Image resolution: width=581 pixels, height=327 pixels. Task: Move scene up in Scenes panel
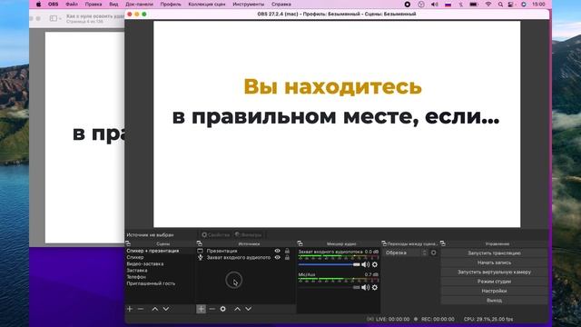pos(155,309)
